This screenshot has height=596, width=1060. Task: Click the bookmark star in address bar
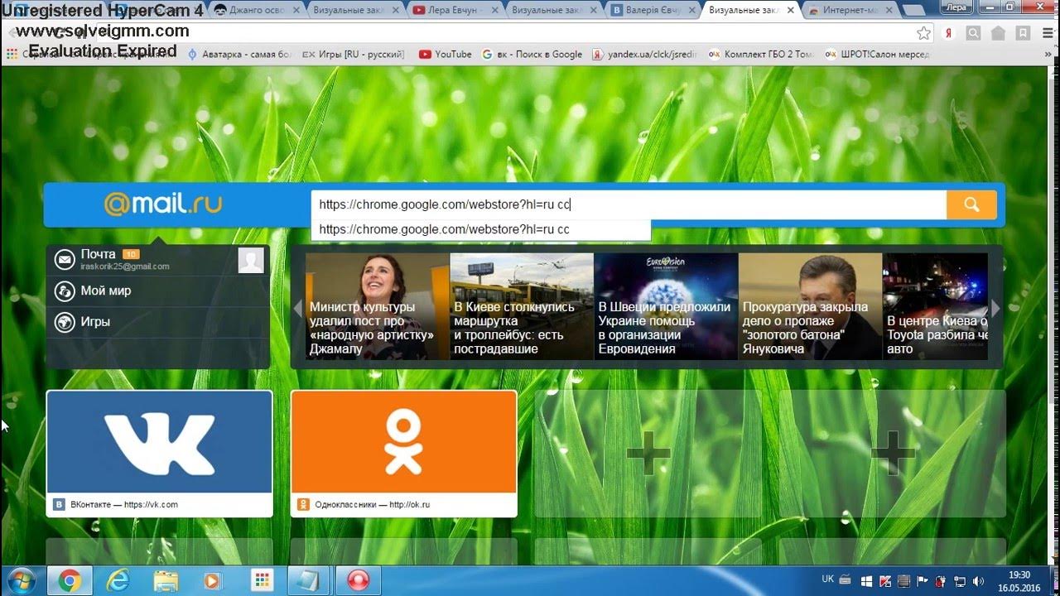pyautogui.click(x=924, y=33)
